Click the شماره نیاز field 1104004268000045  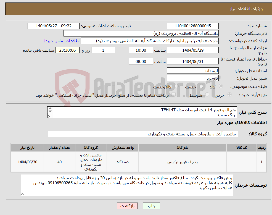pyautogui.click(x=193, y=26)
